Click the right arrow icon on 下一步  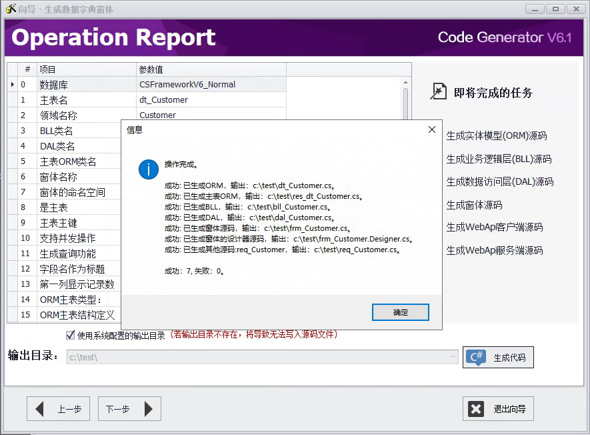(x=149, y=408)
